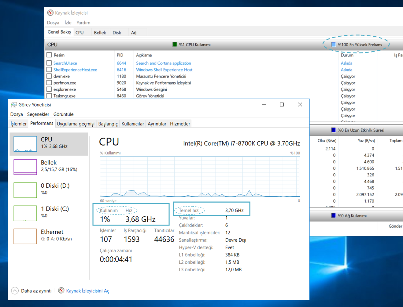Viewport: 403px width, 307px height.
Task: Click blue square by %0 En Uzun Etkinlik Süresi
Action: click(333, 130)
